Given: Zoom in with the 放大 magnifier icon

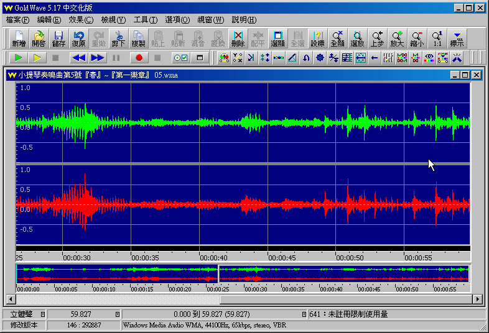Looking at the screenshot, I should tap(397, 39).
